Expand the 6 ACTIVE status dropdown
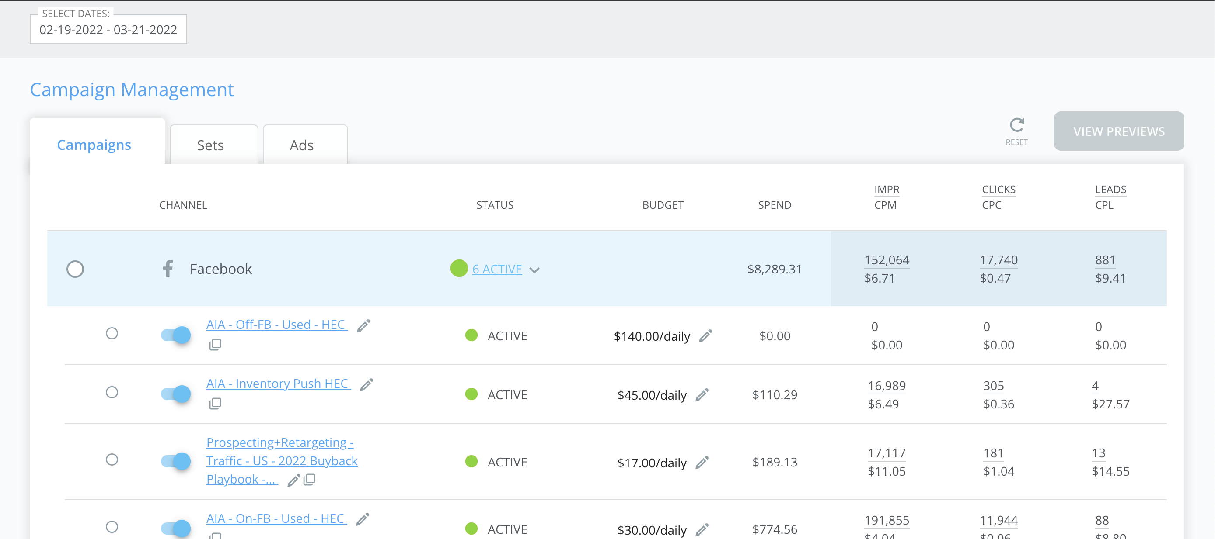The width and height of the screenshot is (1215, 539). [536, 269]
